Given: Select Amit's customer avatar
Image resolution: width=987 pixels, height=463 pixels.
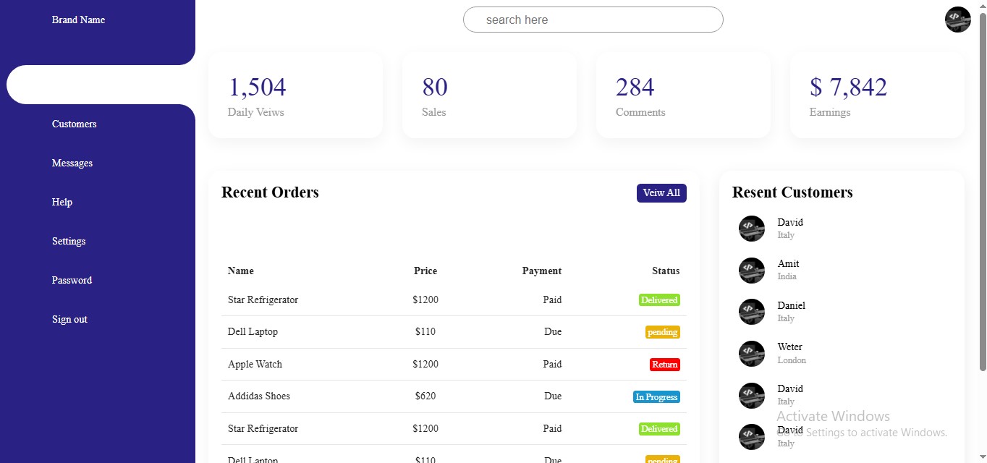Looking at the screenshot, I should [x=752, y=271].
